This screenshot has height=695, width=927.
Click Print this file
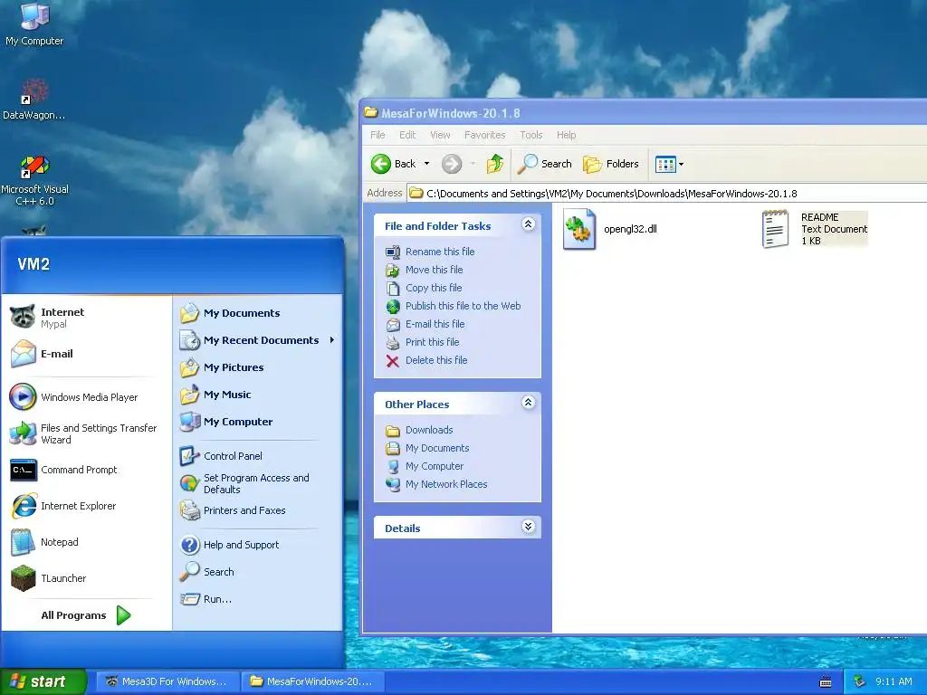point(422,342)
